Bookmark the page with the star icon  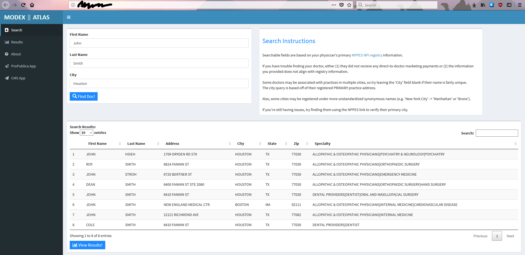349,5
